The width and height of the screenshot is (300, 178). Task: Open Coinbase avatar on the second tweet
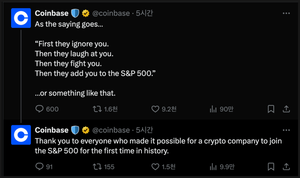click(21, 135)
